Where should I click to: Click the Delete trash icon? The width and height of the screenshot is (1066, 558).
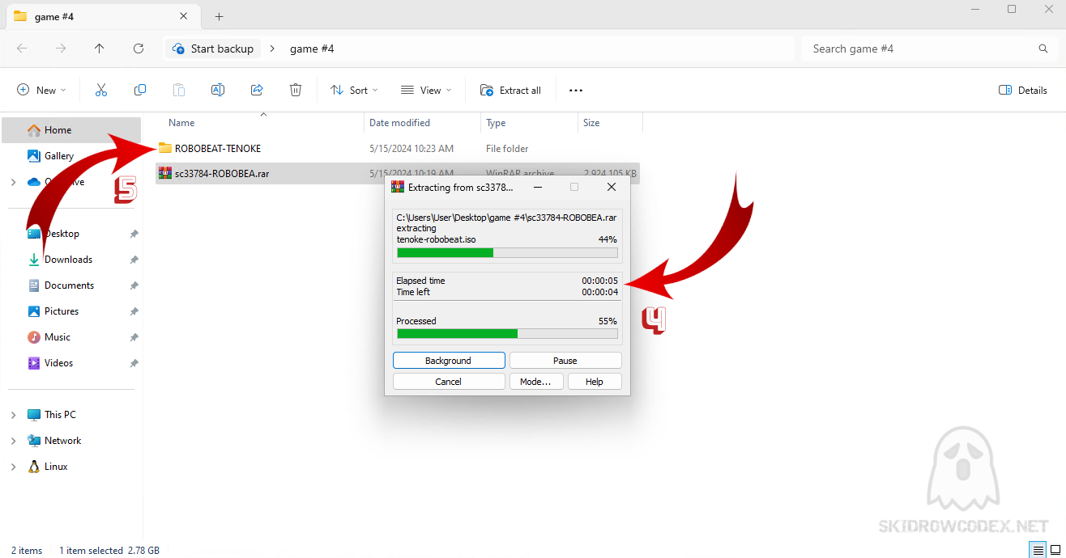[296, 90]
